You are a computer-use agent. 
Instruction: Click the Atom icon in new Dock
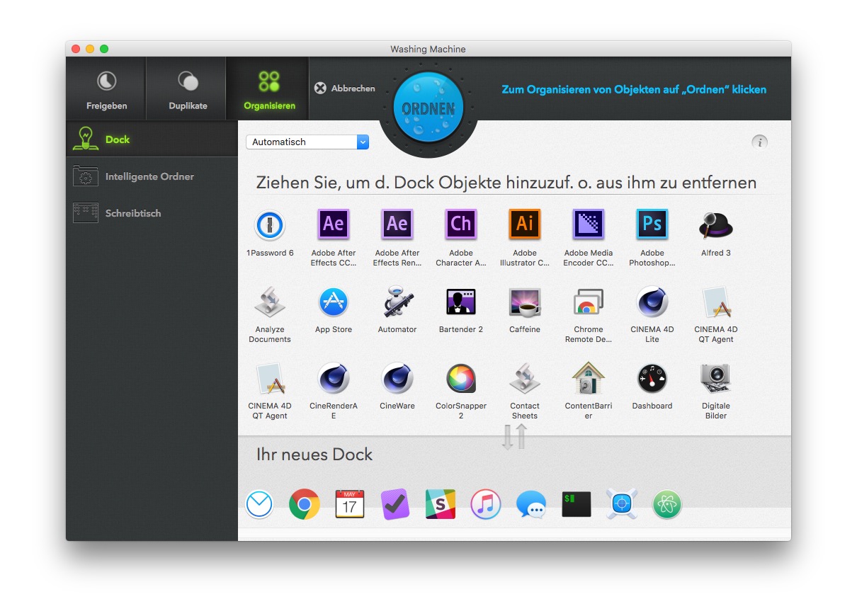666,505
